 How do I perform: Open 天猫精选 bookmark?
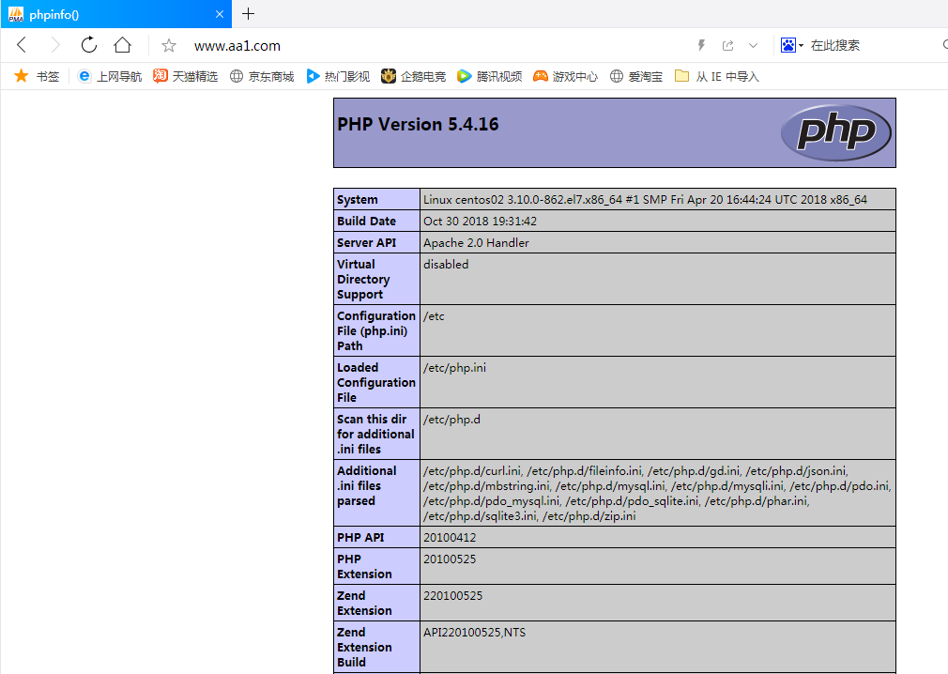click(x=185, y=76)
